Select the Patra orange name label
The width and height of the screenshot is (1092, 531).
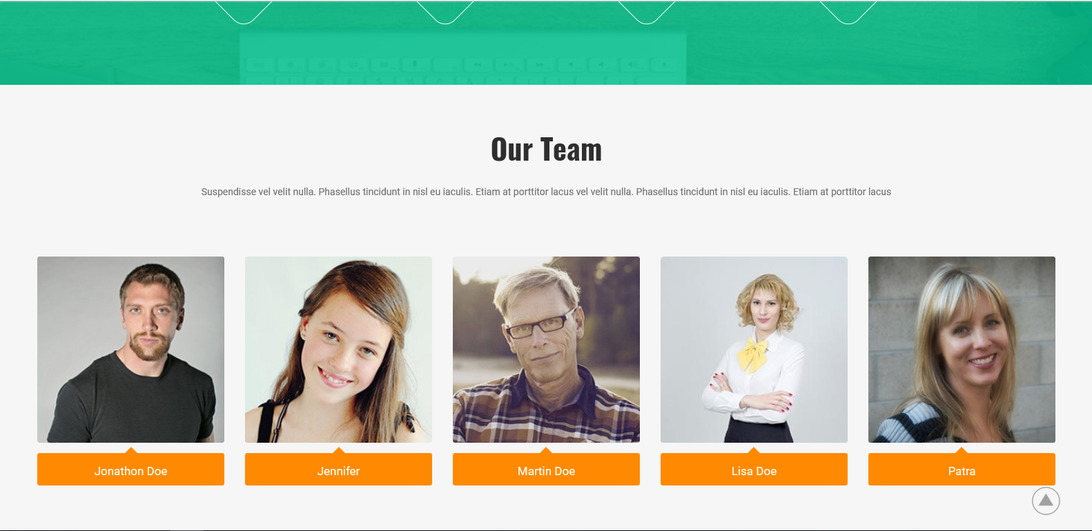tap(962, 470)
